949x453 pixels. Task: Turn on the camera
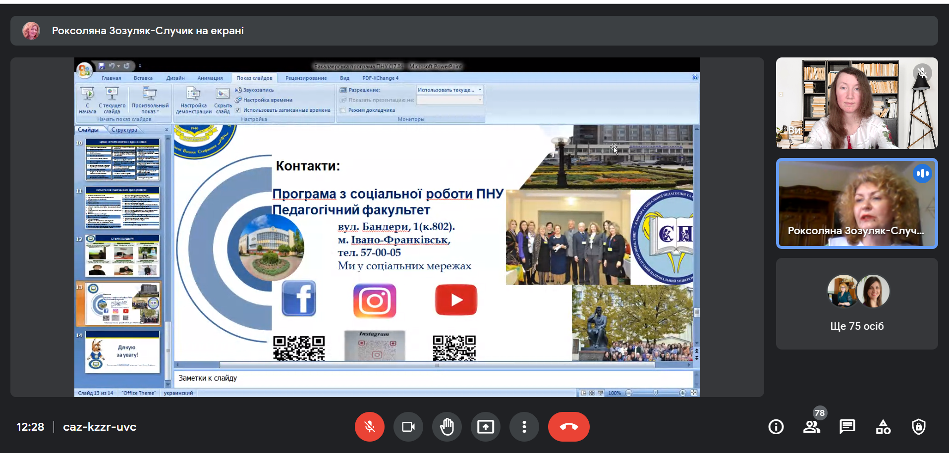[x=408, y=427]
